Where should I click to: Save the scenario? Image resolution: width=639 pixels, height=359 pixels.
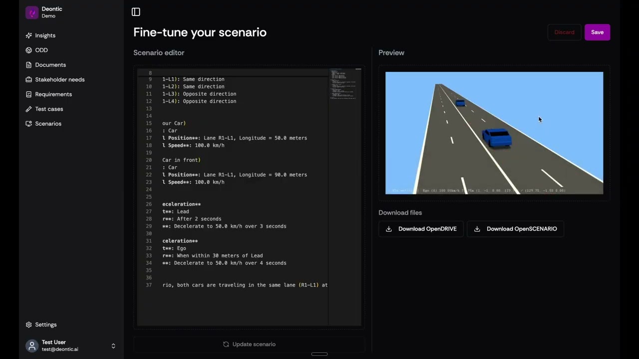pyautogui.click(x=597, y=32)
